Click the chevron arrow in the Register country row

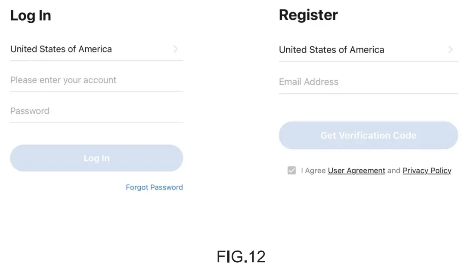(450, 50)
